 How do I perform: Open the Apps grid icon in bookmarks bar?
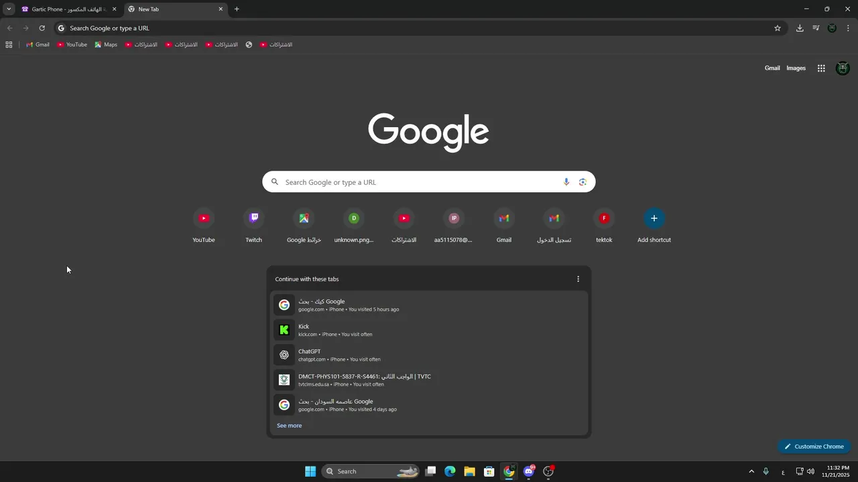[9, 45]
